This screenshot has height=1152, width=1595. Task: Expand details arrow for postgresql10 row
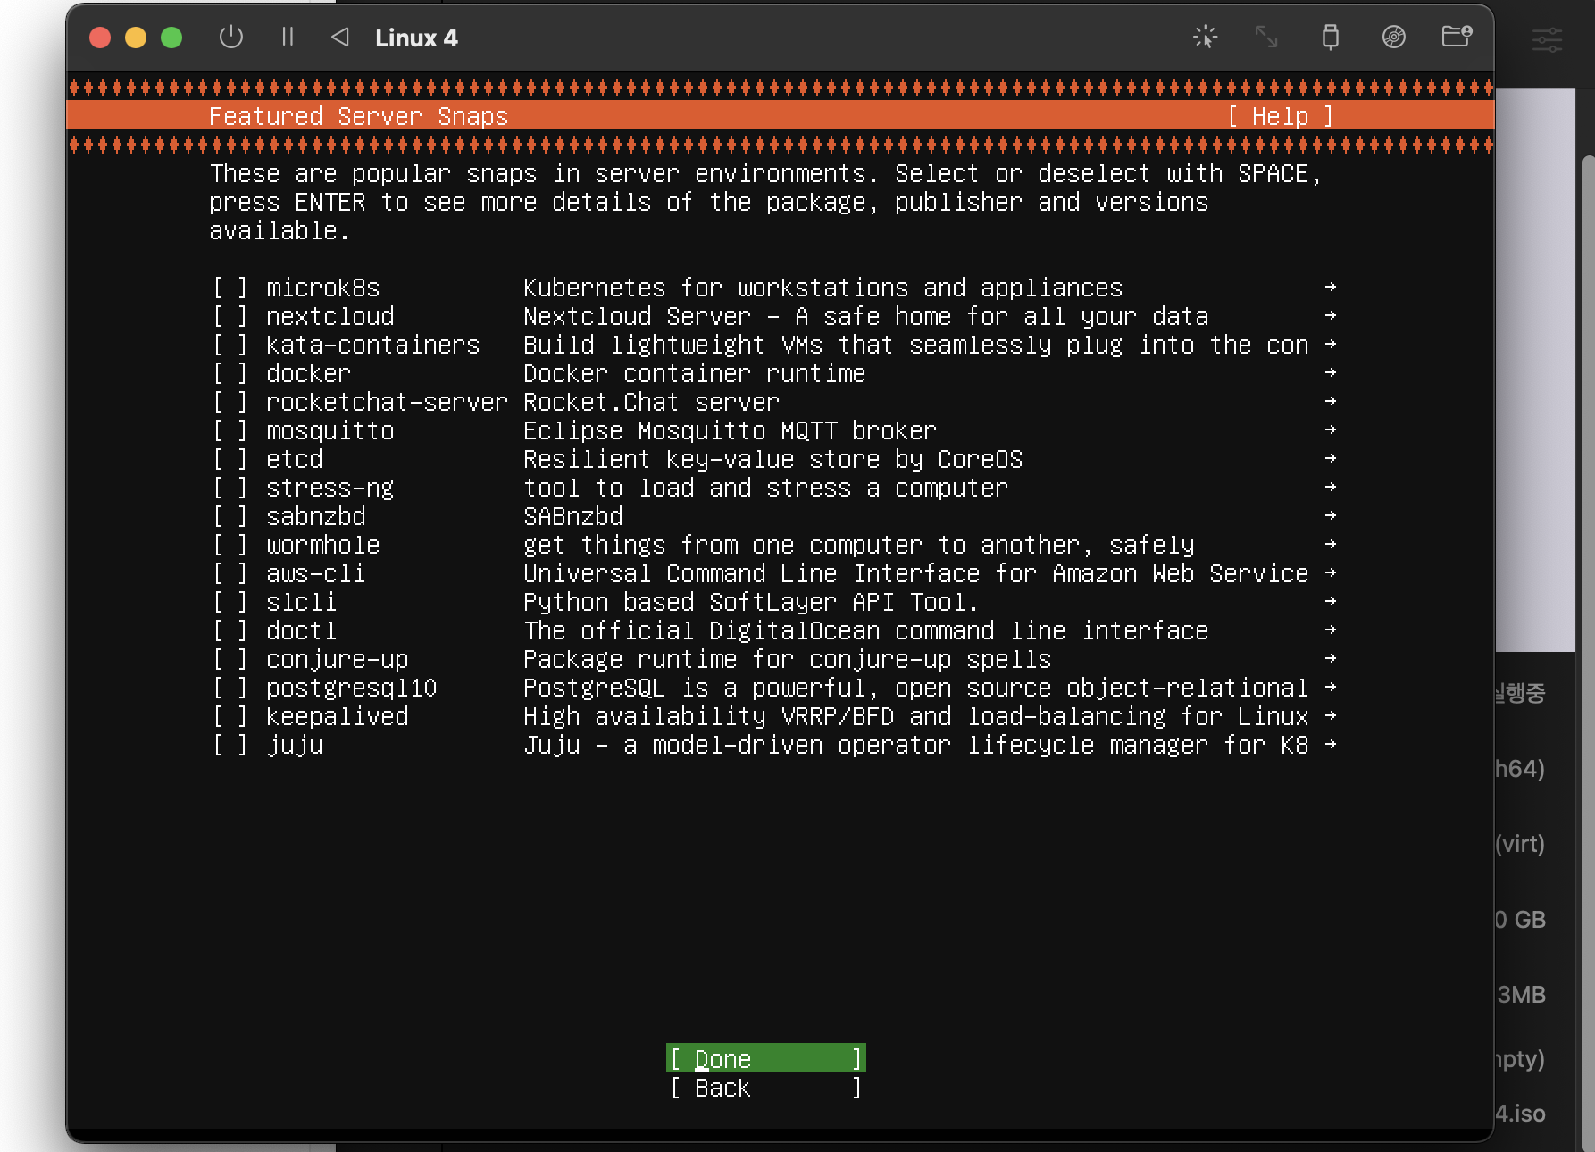point(1331,687)
